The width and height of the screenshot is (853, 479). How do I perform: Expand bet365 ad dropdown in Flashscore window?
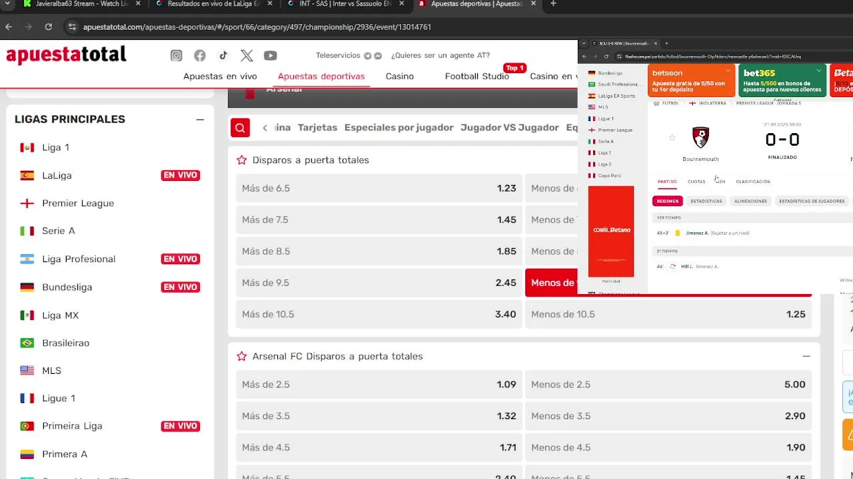(x=818, y=71)
